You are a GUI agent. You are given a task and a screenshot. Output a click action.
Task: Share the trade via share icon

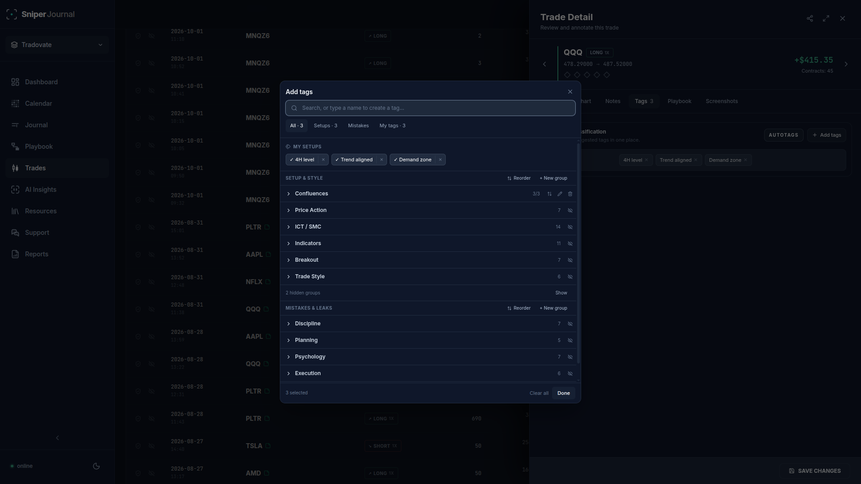pos(810,18)
